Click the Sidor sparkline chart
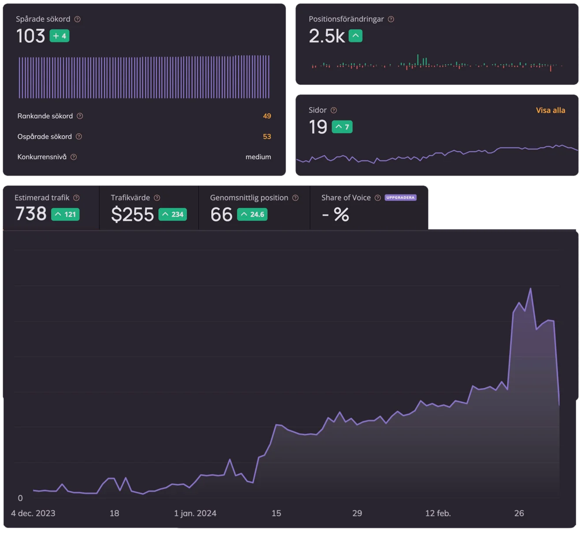Image resolution: width=582 pixels, height=535 pixels. tap(437, 154)
